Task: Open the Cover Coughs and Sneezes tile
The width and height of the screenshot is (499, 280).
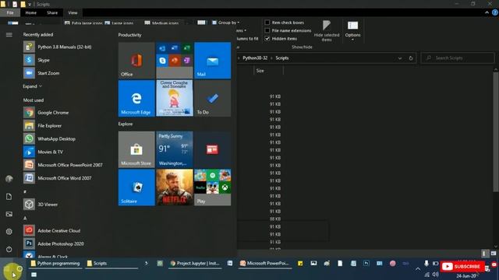Action: coord(175,98)
